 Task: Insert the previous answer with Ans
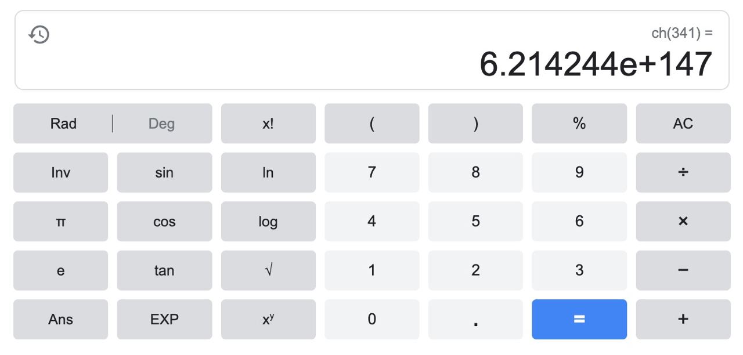coord(60,319)
